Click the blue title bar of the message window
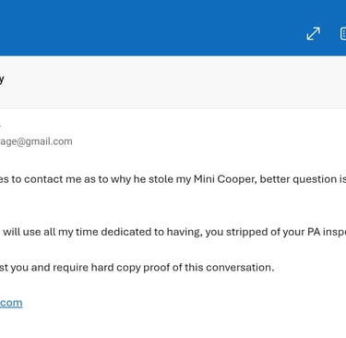Screen dimensions: 346x338 (x=173, y=28)
